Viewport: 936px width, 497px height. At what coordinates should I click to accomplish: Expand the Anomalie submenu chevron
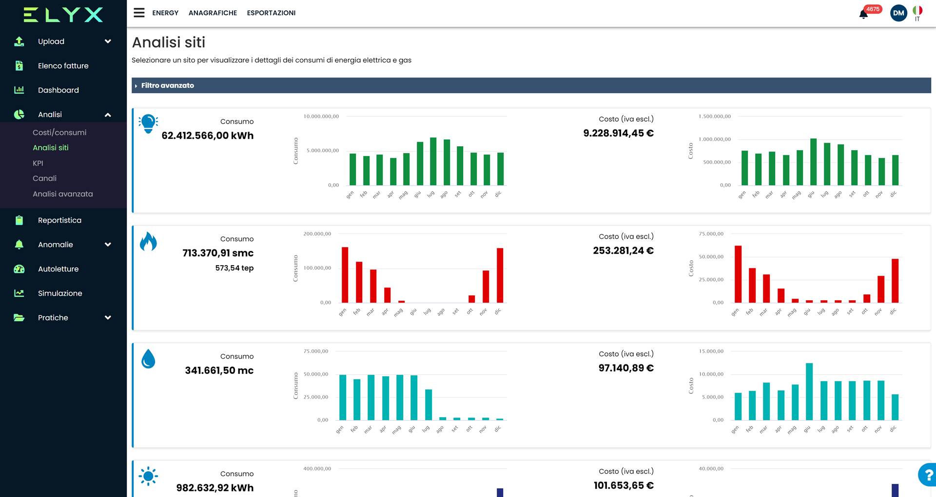pyautogui.click(x=108, y=245)
